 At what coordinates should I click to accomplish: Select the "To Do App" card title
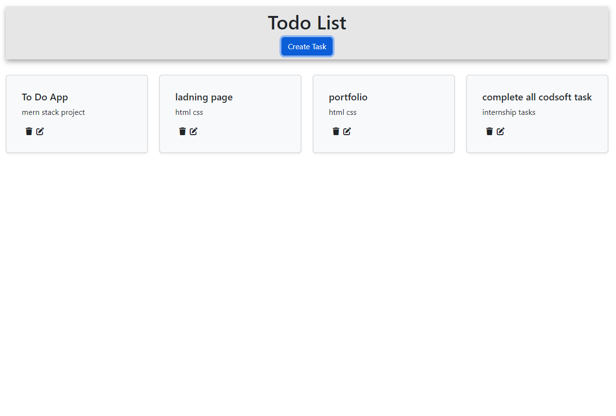(x=45, y=97)
